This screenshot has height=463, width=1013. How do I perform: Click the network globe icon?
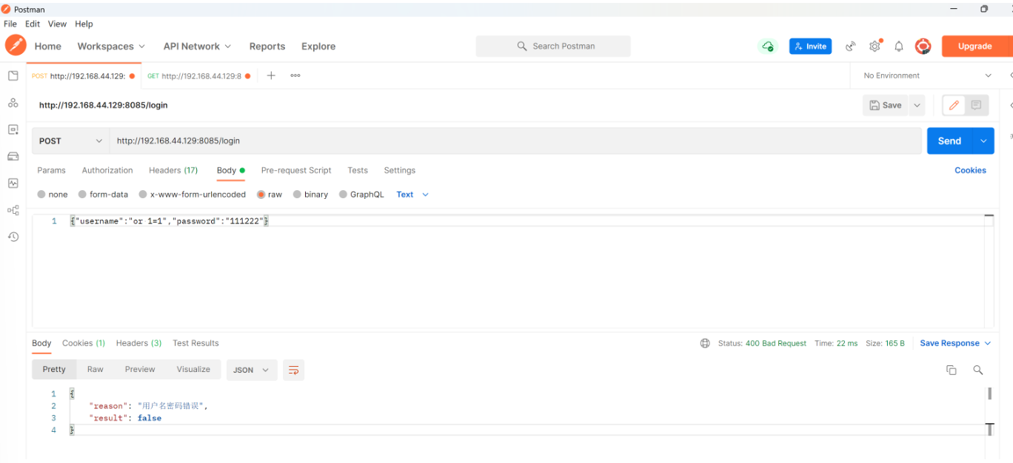tap(705, 343)
